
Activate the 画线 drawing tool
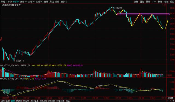pos(148,2)
